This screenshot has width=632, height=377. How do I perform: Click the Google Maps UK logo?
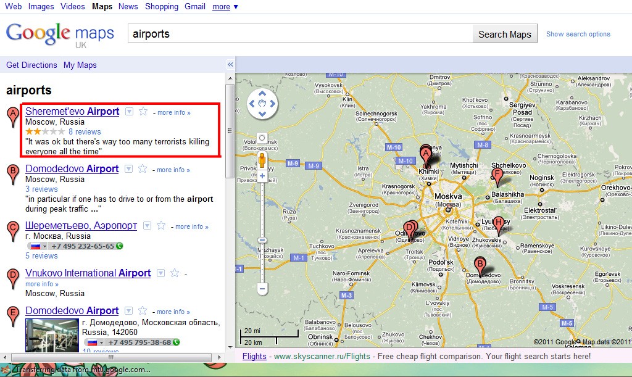click(x=60, y=35)
